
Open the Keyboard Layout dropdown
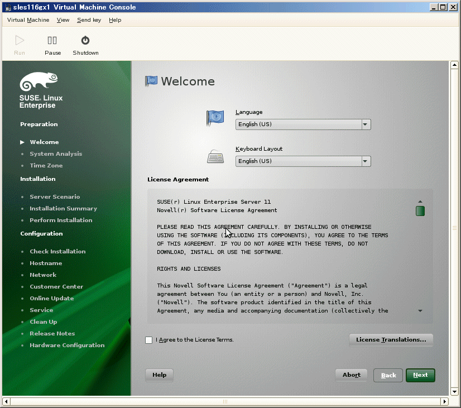pyautogui.click(x=303, y=161)
